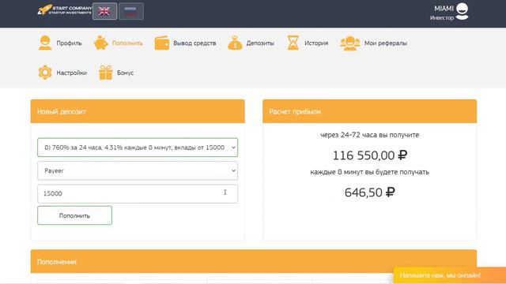506x284 pixels.
Task: Open the Профиль menu item
Action: click(x=69, y=43)
